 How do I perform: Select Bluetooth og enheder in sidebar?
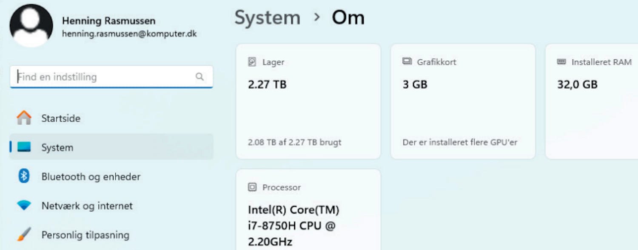pyautogui.click(x=91, y=177)
